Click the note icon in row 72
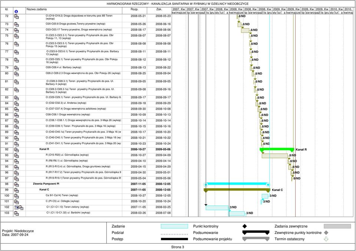This screenshot has height=251, width=356. pyautogui.click(x=16, y=17)
